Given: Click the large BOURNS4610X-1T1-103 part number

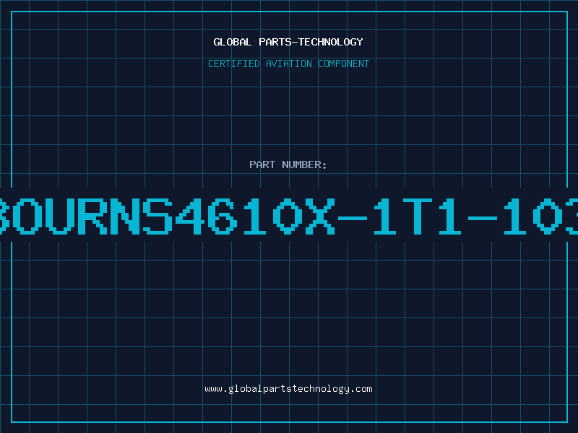Looking at the screenshot, I should click(x=289, y=216).
